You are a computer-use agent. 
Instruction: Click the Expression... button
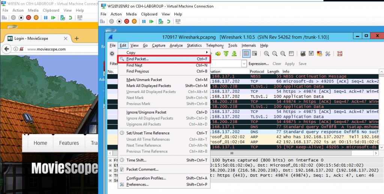259,64
